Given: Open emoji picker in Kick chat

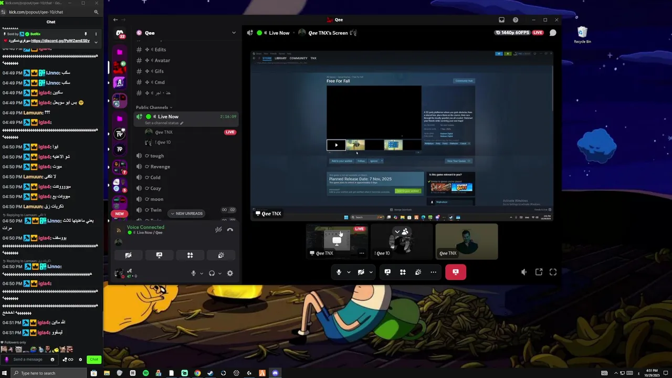Looking at the screenshot, I should (x=52, y=360).
